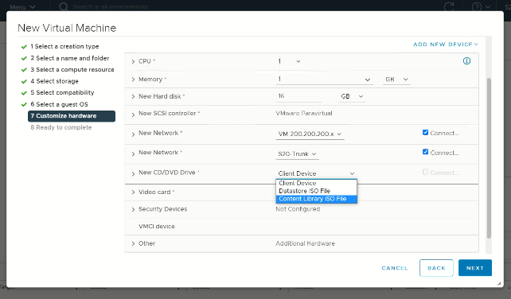The image size is (511, 299).
Task: Select Client Device from dropdown list
Action: 316,183
